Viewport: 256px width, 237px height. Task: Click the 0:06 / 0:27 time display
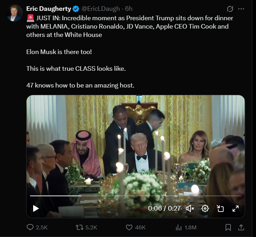tap(164, 208)
